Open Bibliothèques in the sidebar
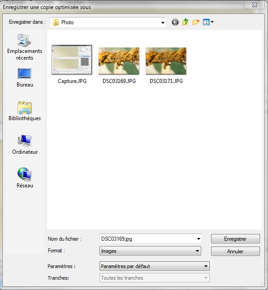Viewport: 268px width, 290px height. click(25, 111)
